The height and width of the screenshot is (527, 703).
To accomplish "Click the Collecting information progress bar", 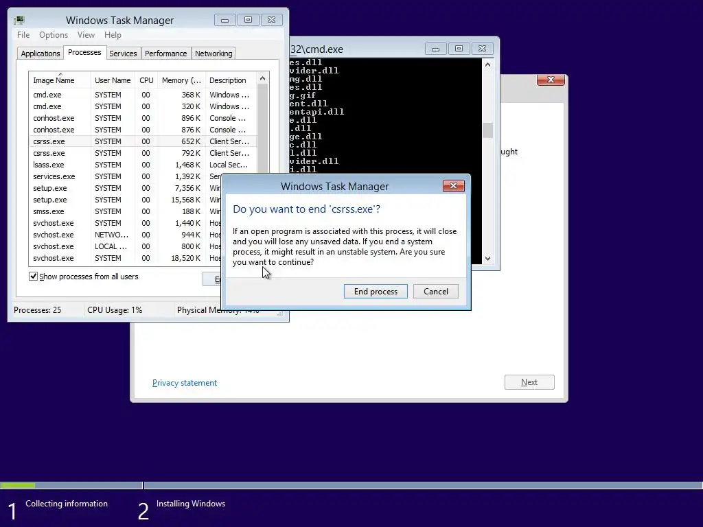I will tap(71, 485).
